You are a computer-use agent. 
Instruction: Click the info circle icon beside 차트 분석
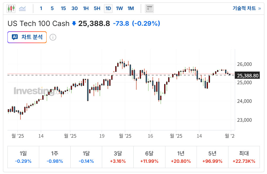[x=53, y=37]
